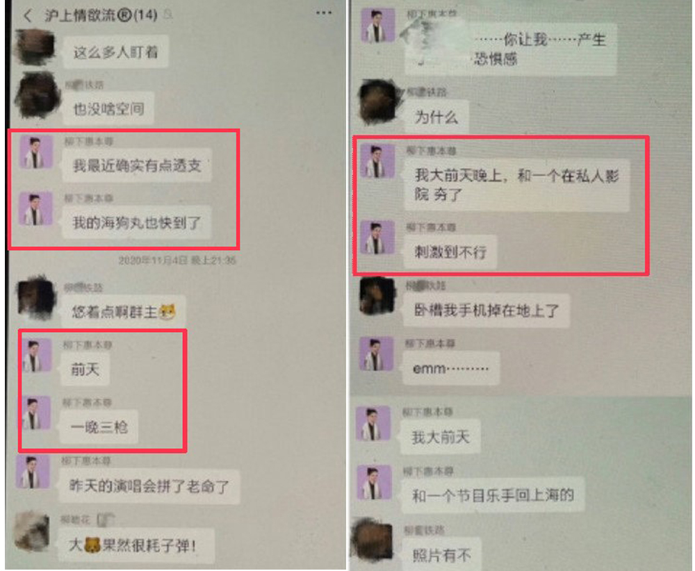
Task: Tap avatar beside "也没啥空间" message
Action: point(38,95)
